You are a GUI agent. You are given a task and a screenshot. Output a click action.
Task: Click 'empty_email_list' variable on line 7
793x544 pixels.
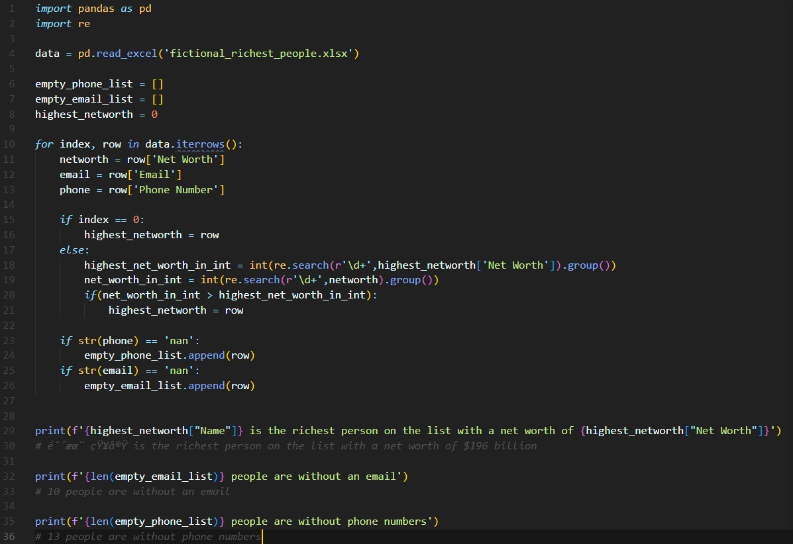tap(84, 99)
